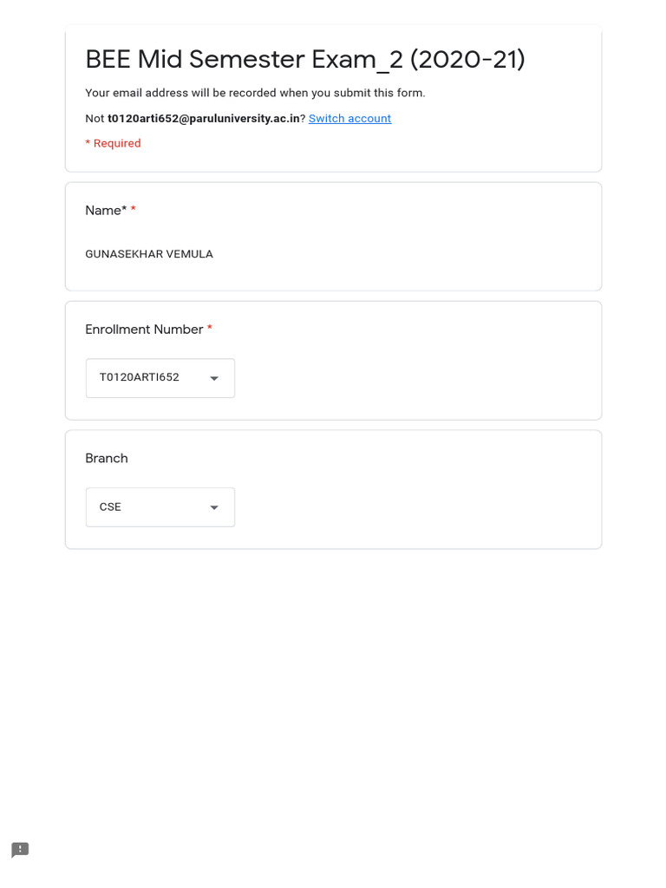Click the red "* Required" notice

coord(113,143)
